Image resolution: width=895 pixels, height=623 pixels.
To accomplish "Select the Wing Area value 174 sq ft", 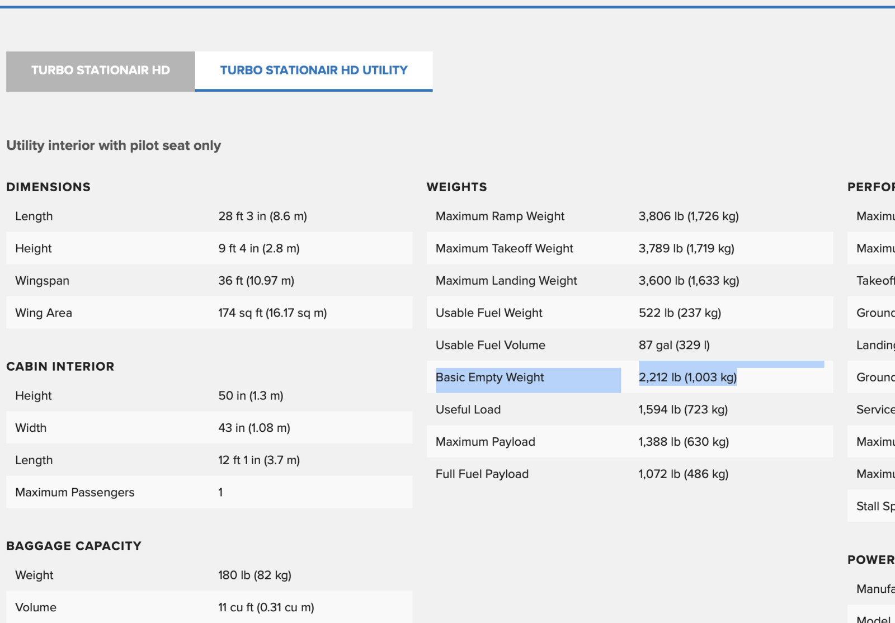I will tap(272, 313).
